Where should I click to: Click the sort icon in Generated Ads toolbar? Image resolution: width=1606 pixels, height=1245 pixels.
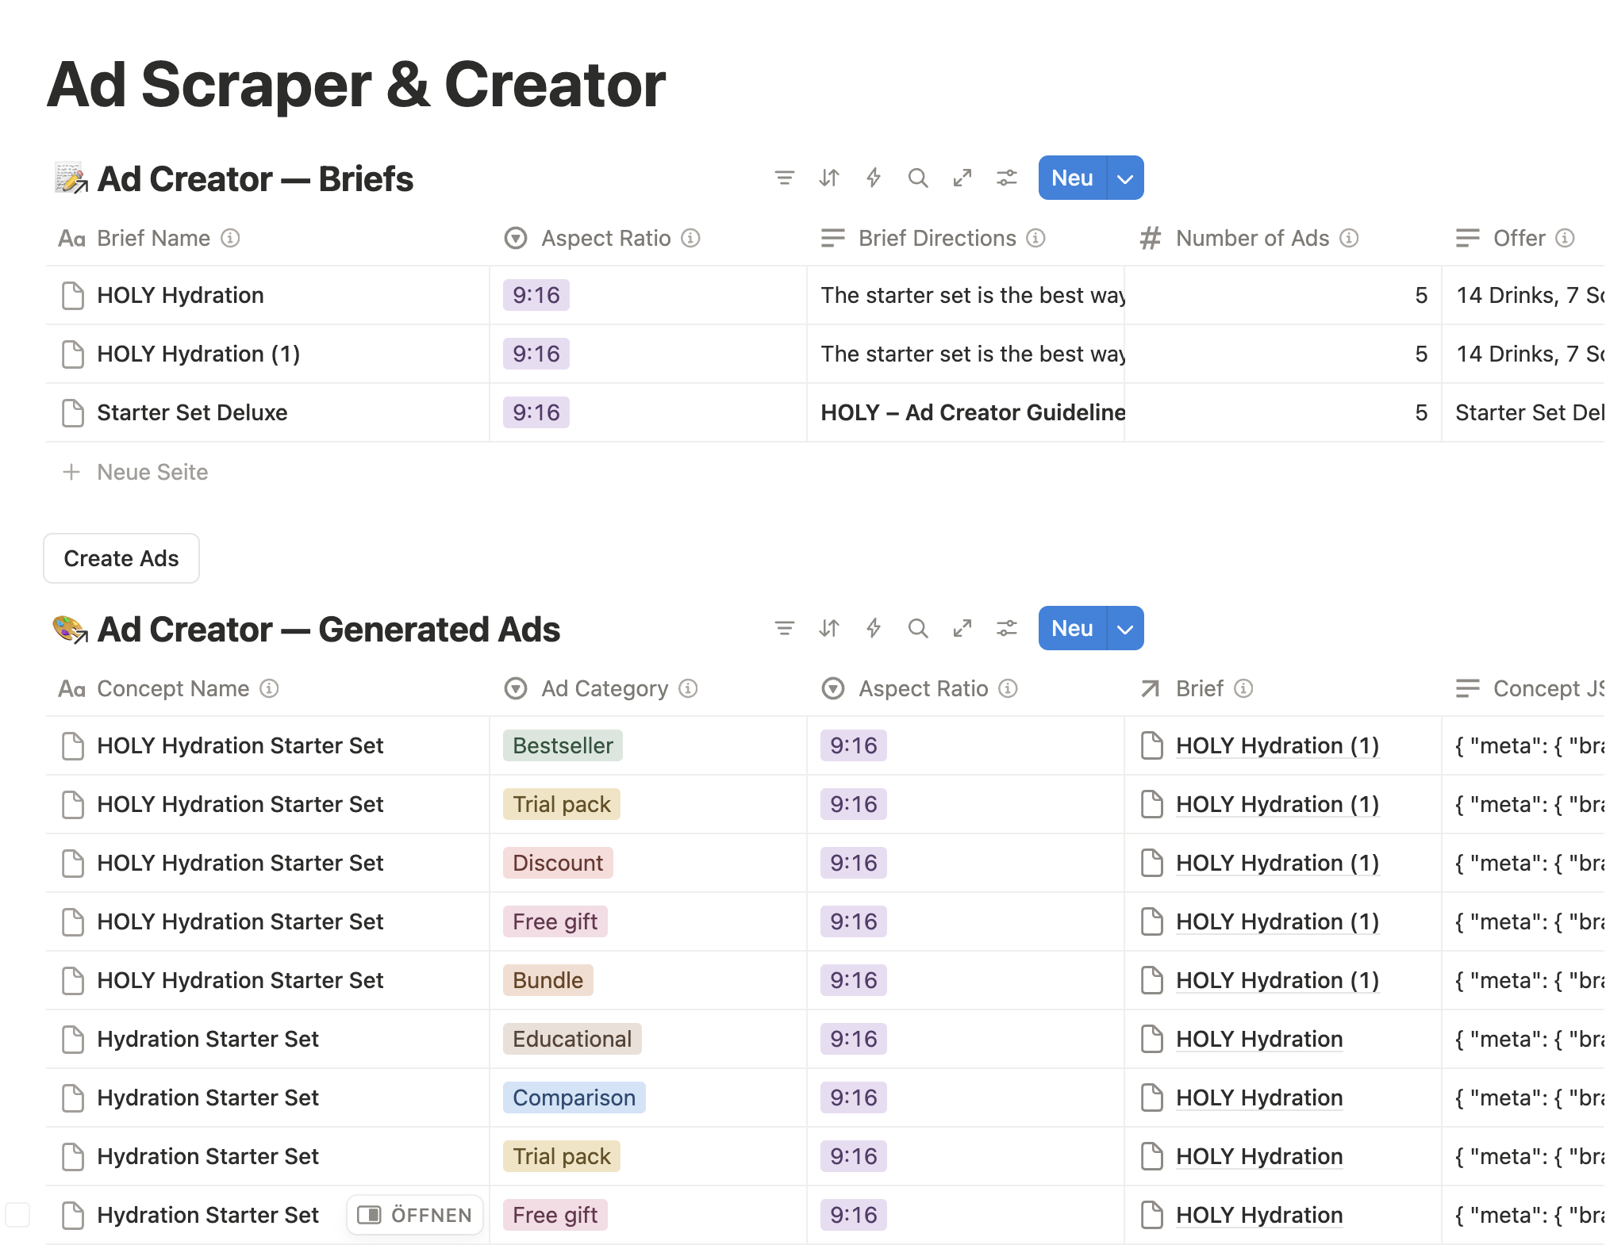coord(828,628)
